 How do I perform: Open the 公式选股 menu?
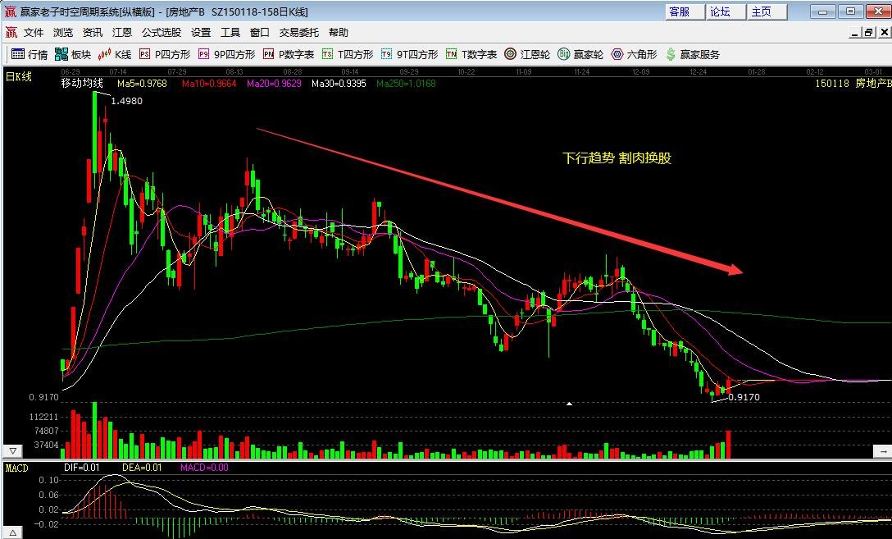pyautogui.click(x=162, y=33)
